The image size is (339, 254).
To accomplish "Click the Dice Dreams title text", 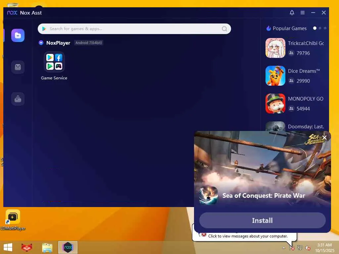I will click(304, 71).
